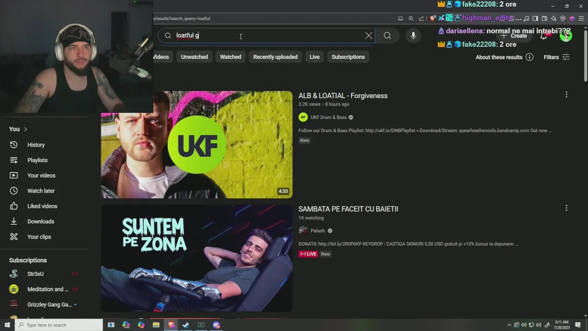Select the Subscriptions filter chip
Screen dimensions: 588x331
pos(348,57)
